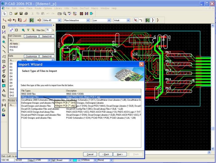
Task: Run the DRC check icon
Action: point(69,14)
